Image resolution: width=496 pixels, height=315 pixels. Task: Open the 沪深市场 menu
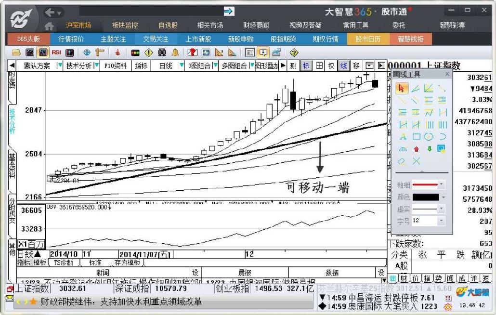pos(78,26)
